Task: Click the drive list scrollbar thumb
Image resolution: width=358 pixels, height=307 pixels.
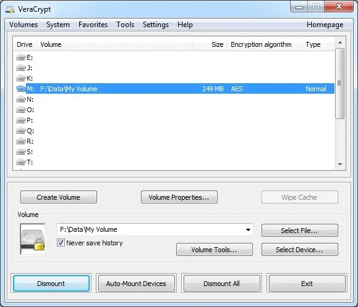Action: click(340, 83)
